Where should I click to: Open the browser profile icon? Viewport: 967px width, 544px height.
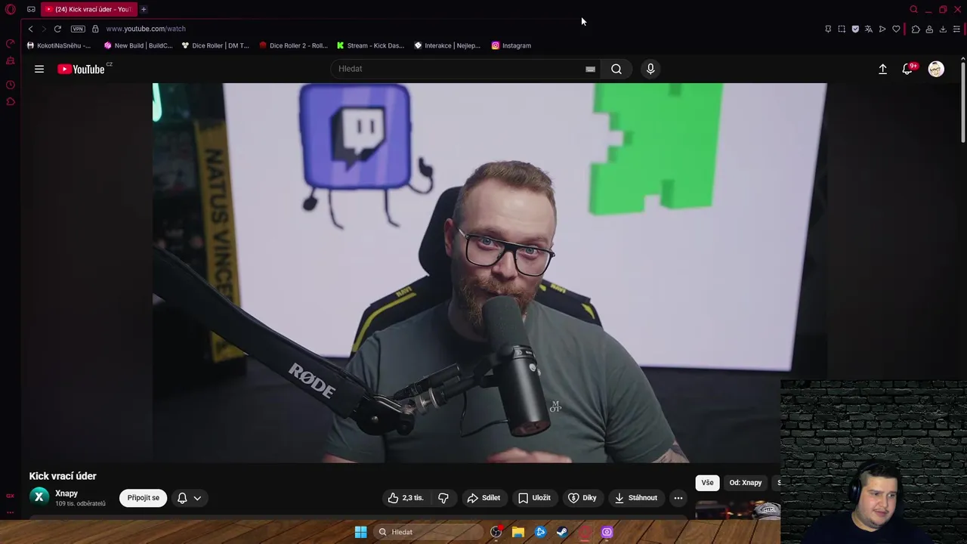[929, 29]
